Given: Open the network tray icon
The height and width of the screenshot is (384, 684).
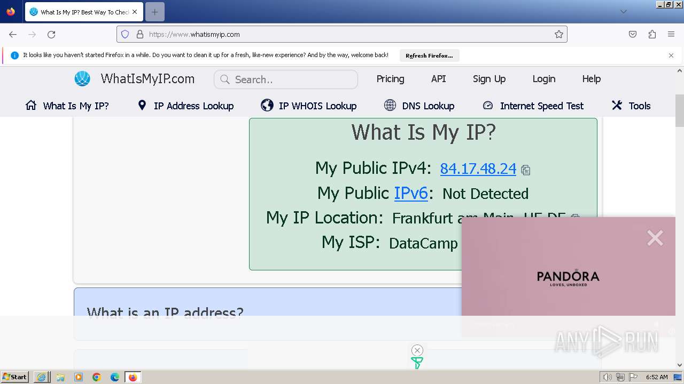Looking at the screenshot, I should click(x=620, y=377).
